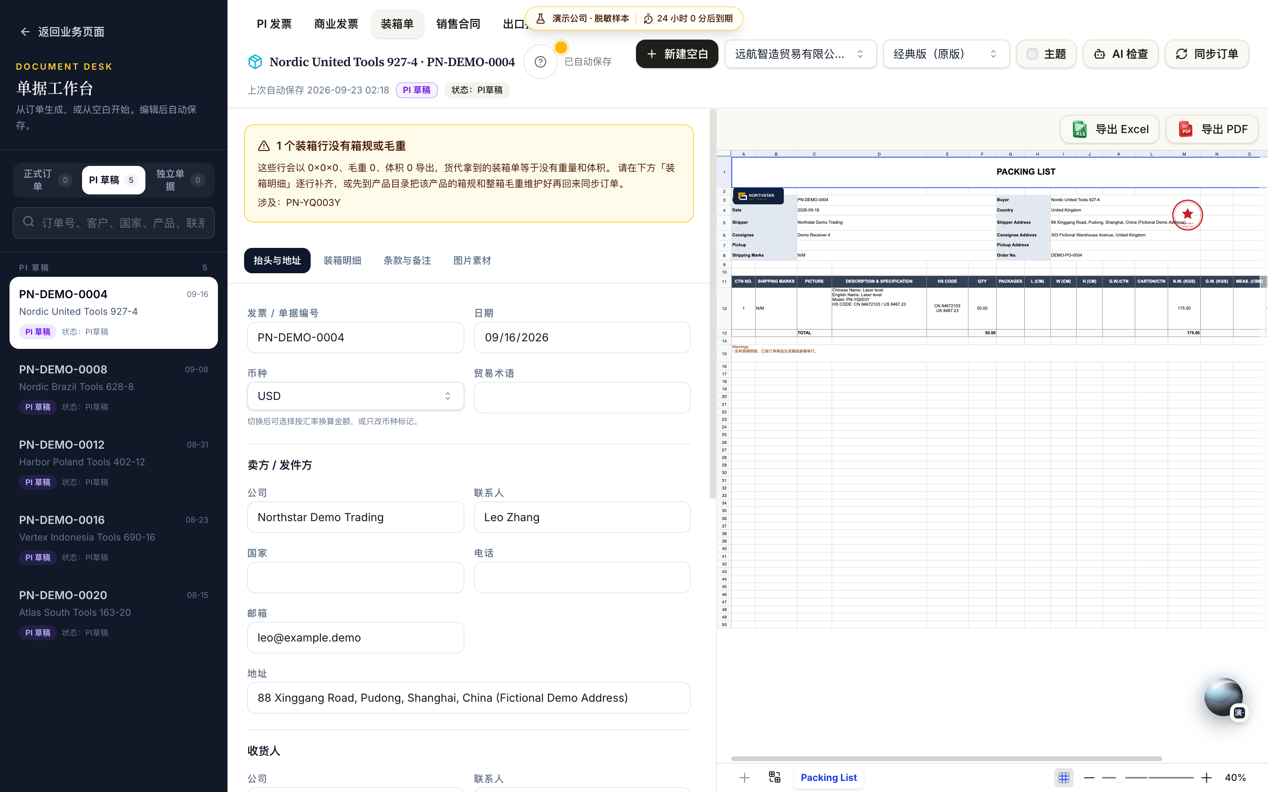Screen dimensions: 1268x792
Task: Select PN-DEMO-0020 order in list
Action: (114, 614)
